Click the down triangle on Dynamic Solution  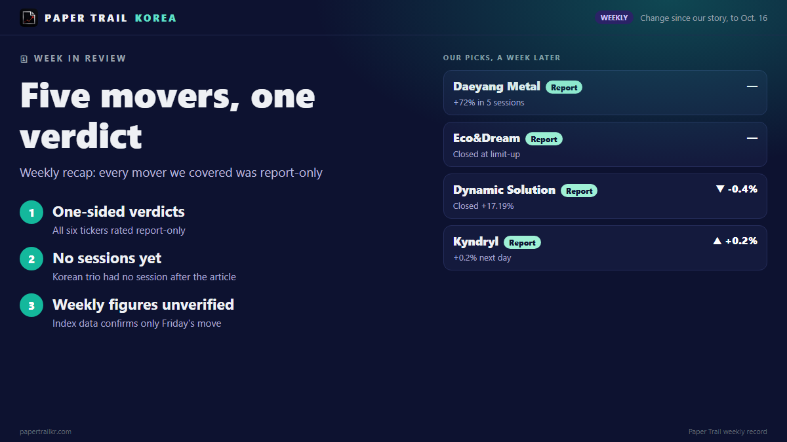[720, 189]
